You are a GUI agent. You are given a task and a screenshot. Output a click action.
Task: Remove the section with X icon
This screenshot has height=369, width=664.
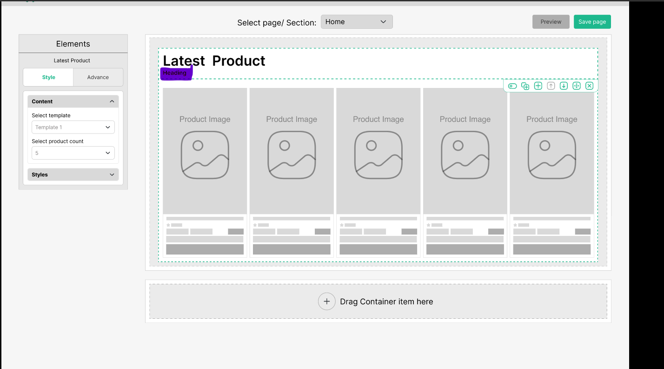589,86
